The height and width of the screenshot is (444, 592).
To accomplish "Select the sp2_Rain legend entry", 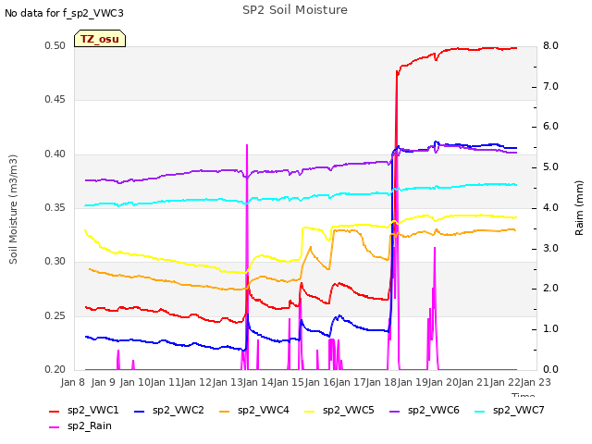I will pos(80,425).
